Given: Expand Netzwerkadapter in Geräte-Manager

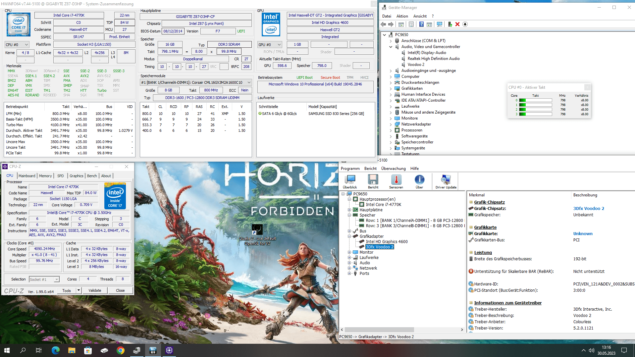Looking at the screenshot, I should (391, 124).
